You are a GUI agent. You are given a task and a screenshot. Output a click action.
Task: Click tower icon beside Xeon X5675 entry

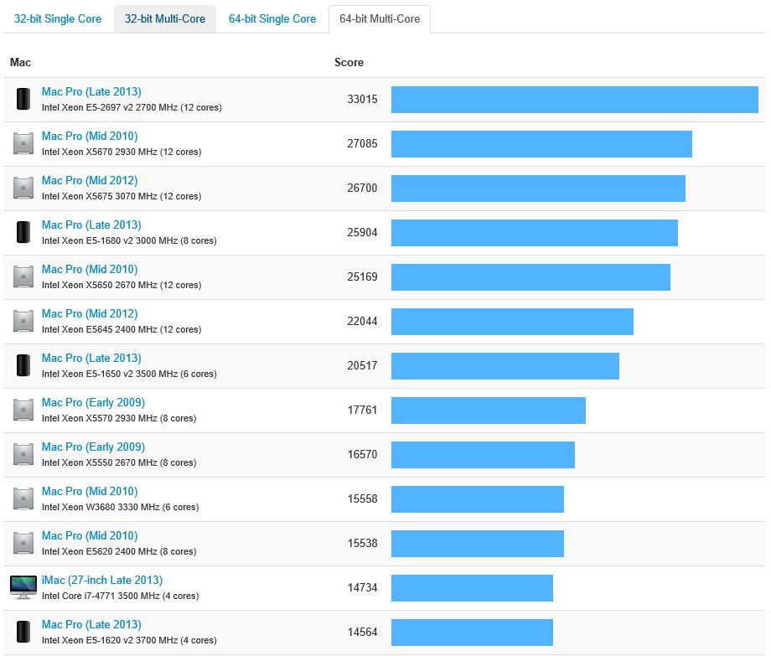[x=23, y=188]
